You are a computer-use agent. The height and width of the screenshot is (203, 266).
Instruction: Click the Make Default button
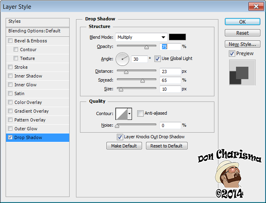click(124, 146)
